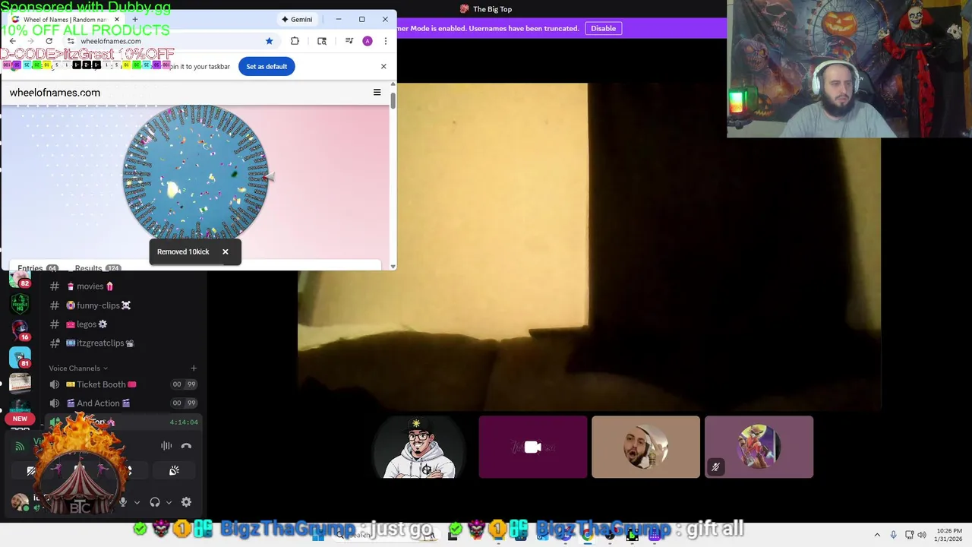
Task: Click the wheelofnames.com site title
Action: click(55, 93)
